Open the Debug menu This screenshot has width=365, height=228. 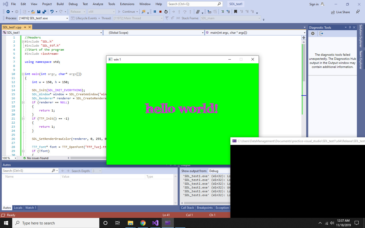pos(73,4)
